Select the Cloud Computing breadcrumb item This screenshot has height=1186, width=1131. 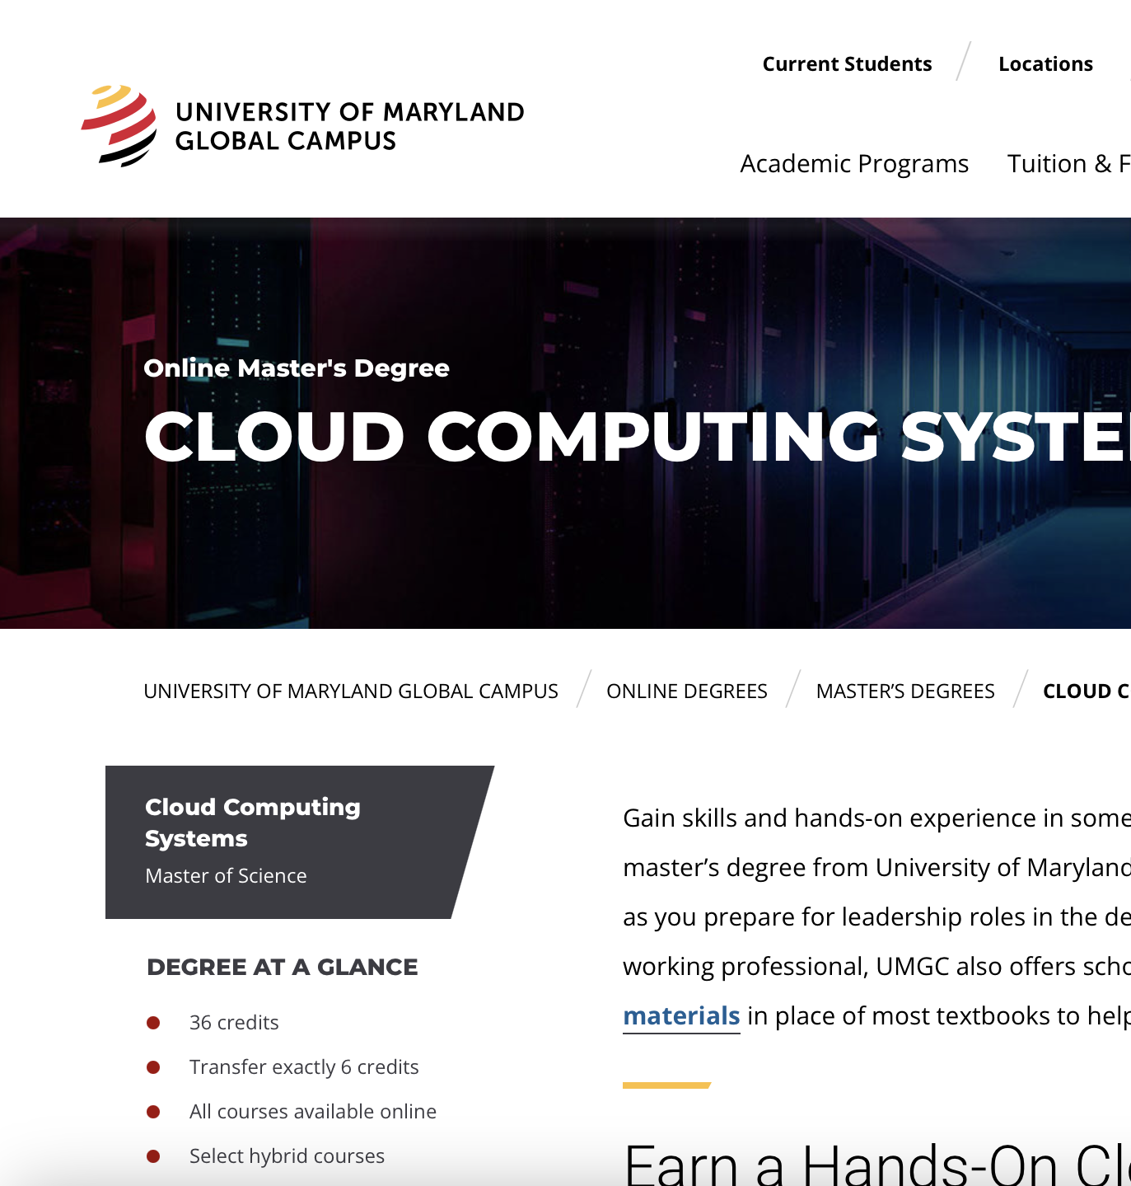click(1086, 691)
